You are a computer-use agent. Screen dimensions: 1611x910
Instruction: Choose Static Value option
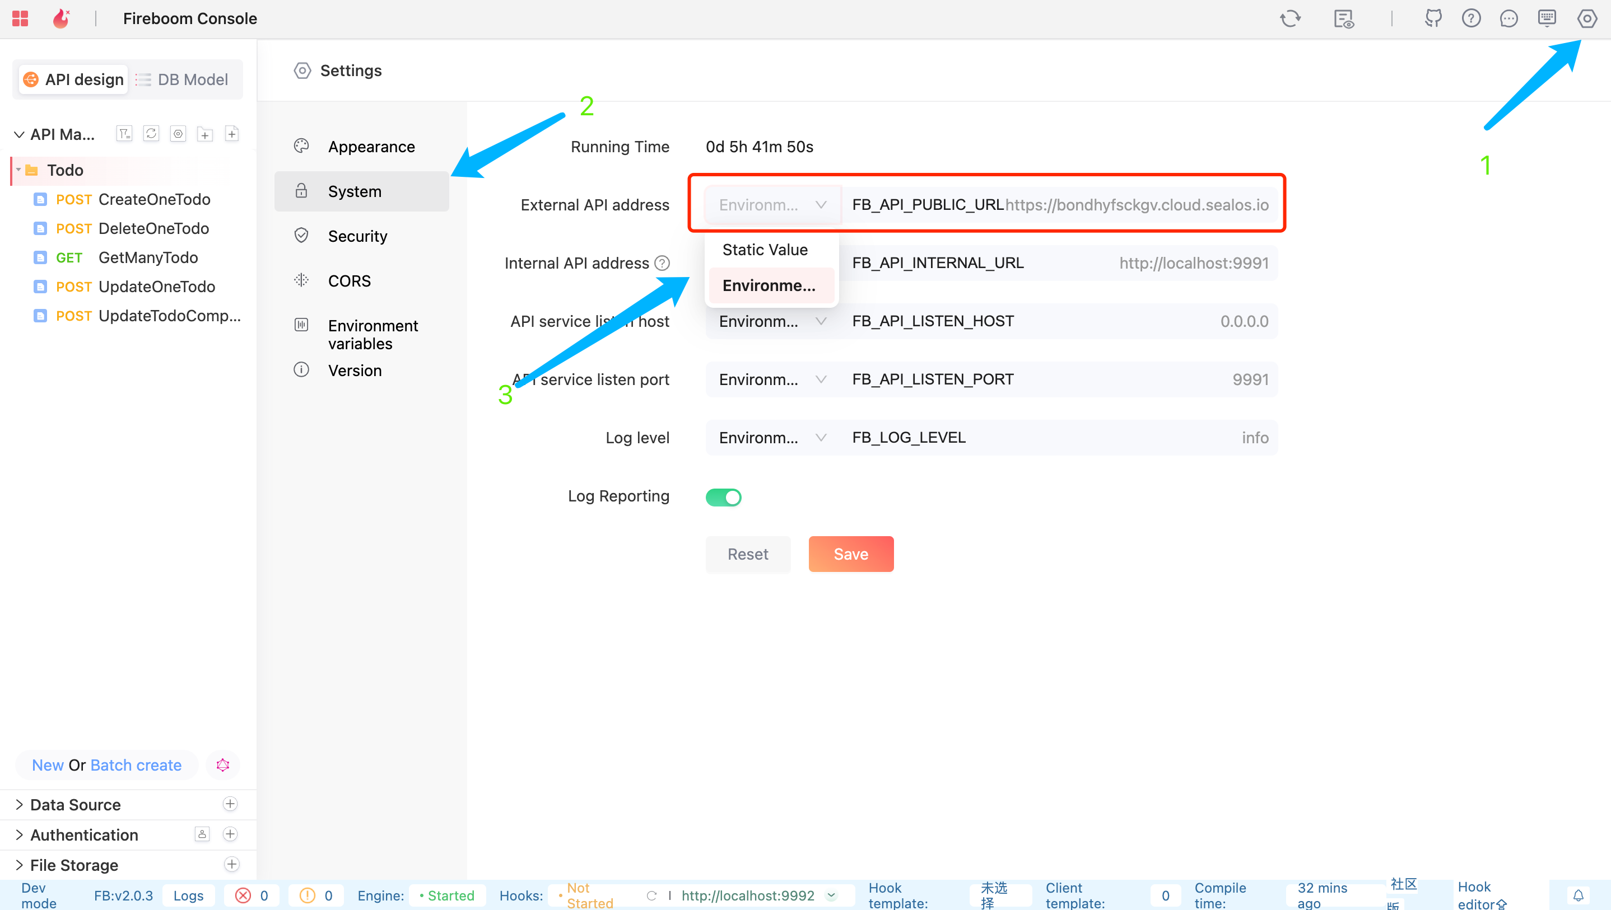tap(771, 250)
